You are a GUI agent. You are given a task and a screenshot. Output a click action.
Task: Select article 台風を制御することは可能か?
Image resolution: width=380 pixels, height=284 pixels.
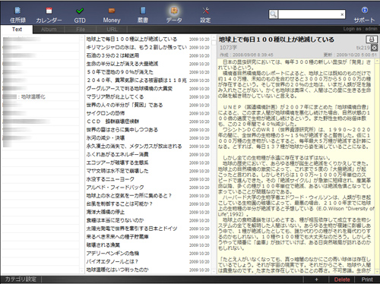[x=148, y=204]
